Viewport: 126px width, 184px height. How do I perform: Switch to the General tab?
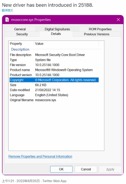[x=20, y=29]
